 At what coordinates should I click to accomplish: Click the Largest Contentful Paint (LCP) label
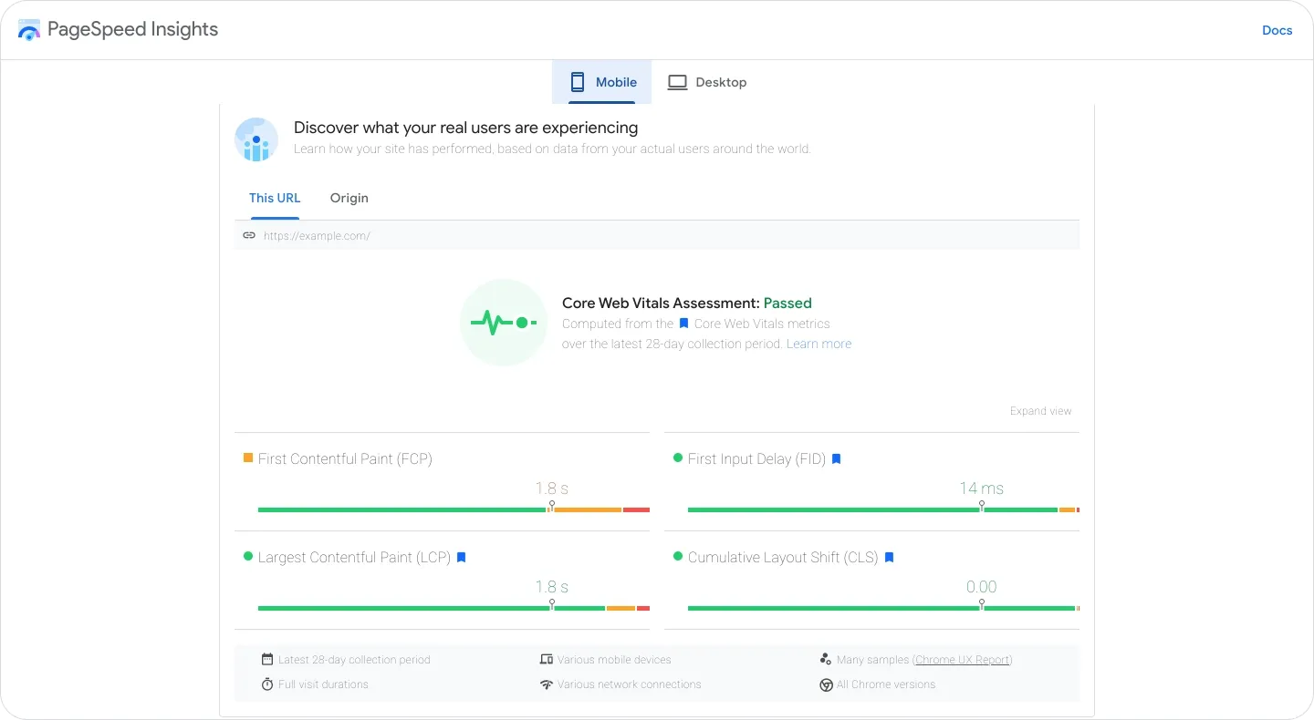pyautogui.click(x=354, y=557)
